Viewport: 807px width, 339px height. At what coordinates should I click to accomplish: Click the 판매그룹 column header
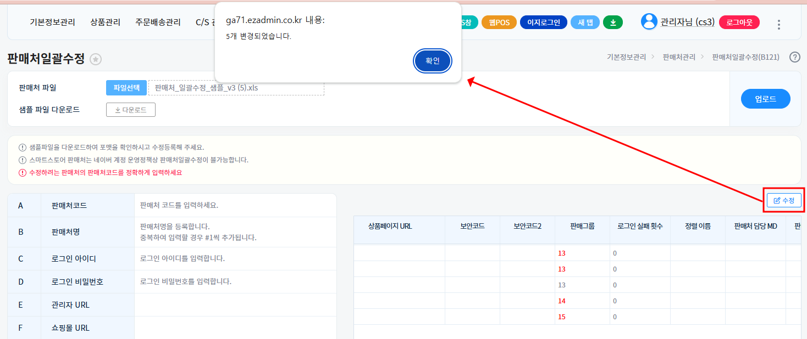tap(582, 226)
